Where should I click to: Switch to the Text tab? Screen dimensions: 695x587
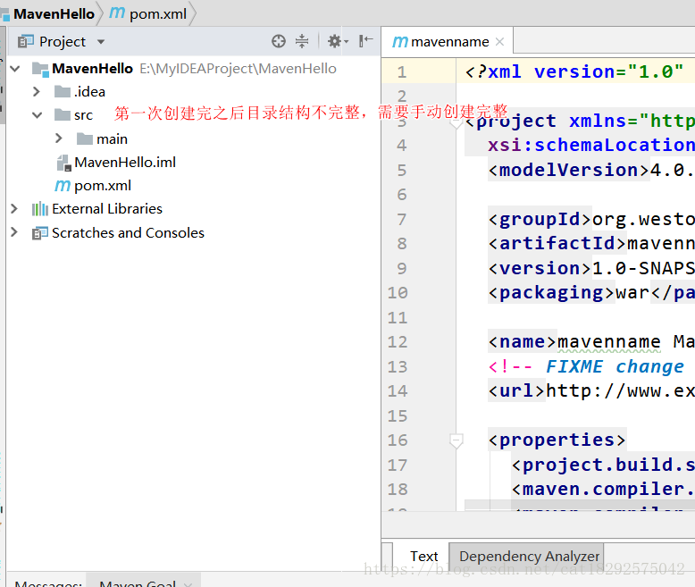point(423,556)
